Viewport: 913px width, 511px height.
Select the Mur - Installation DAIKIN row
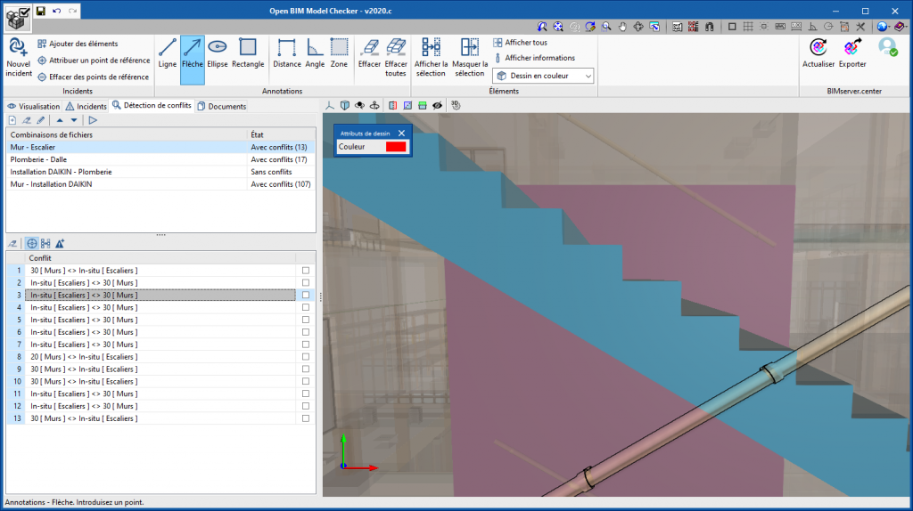(x=51, y=184)
